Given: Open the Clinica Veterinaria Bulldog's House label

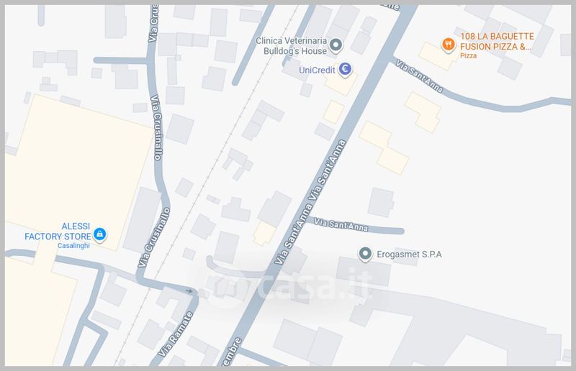Looking at the screenshot, I should pyautogui.click(x=291, y=46).
